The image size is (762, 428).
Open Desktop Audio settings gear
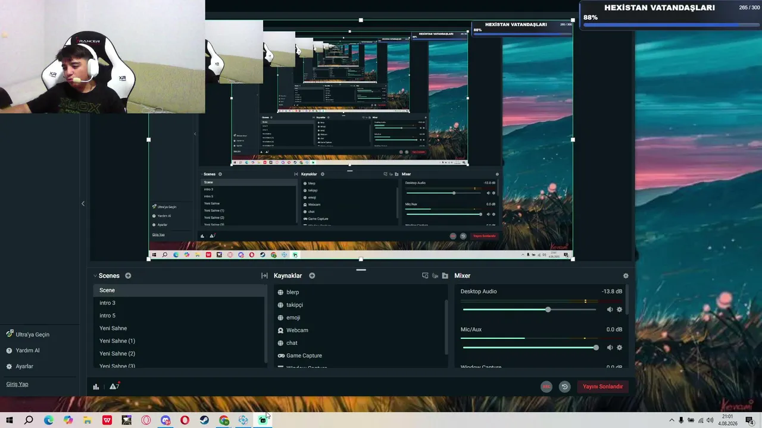coord(619,310)
